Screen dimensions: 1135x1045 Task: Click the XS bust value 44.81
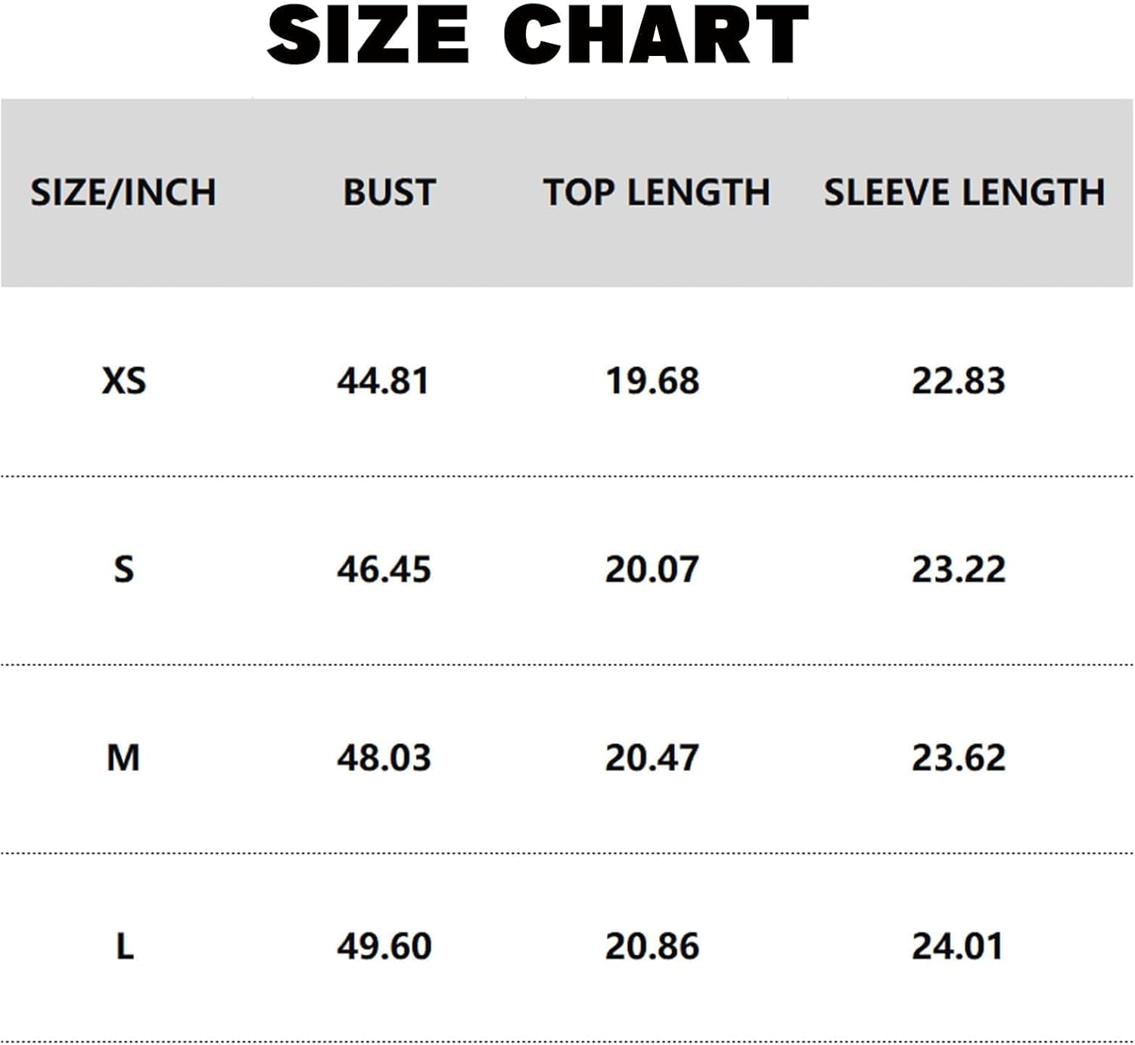tap(383, 380)
